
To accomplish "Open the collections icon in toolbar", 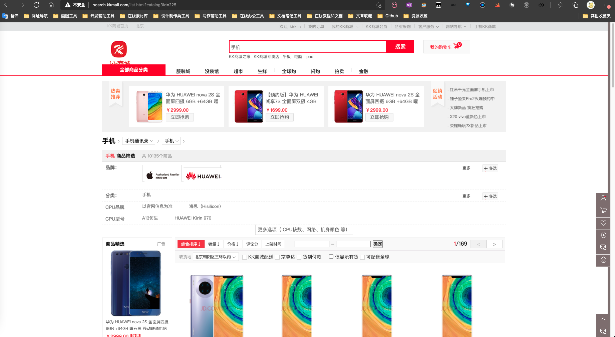I will pyautogui.click(x=575, y=5).
